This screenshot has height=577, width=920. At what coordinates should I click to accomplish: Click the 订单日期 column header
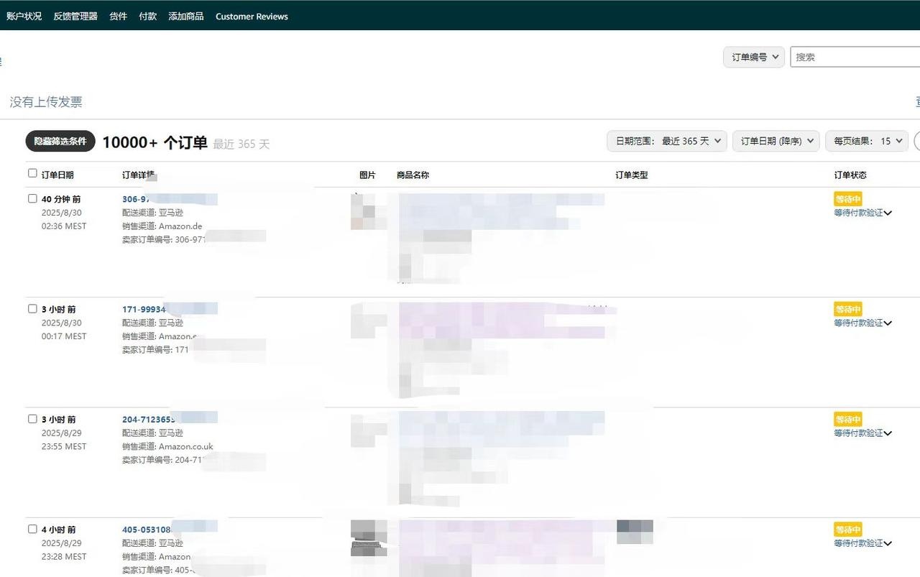pyautogui.click(x=57, y=175)
